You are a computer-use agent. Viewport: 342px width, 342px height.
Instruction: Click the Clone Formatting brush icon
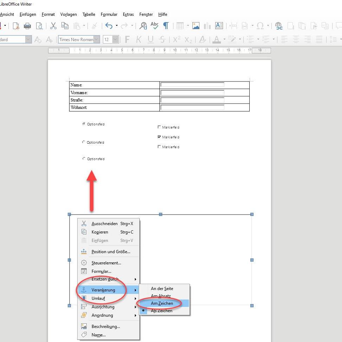point(94,26)
